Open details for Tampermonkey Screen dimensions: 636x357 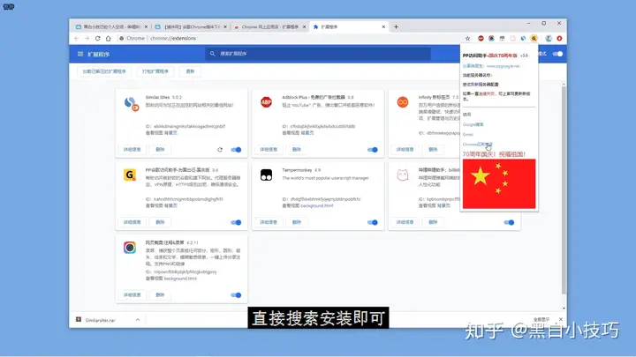pos(269,222)
